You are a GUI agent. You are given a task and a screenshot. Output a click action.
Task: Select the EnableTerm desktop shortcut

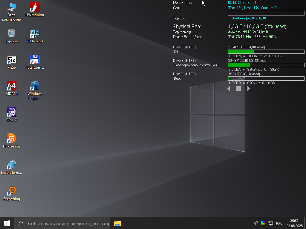pyautogui.click(x=12, y=165)
